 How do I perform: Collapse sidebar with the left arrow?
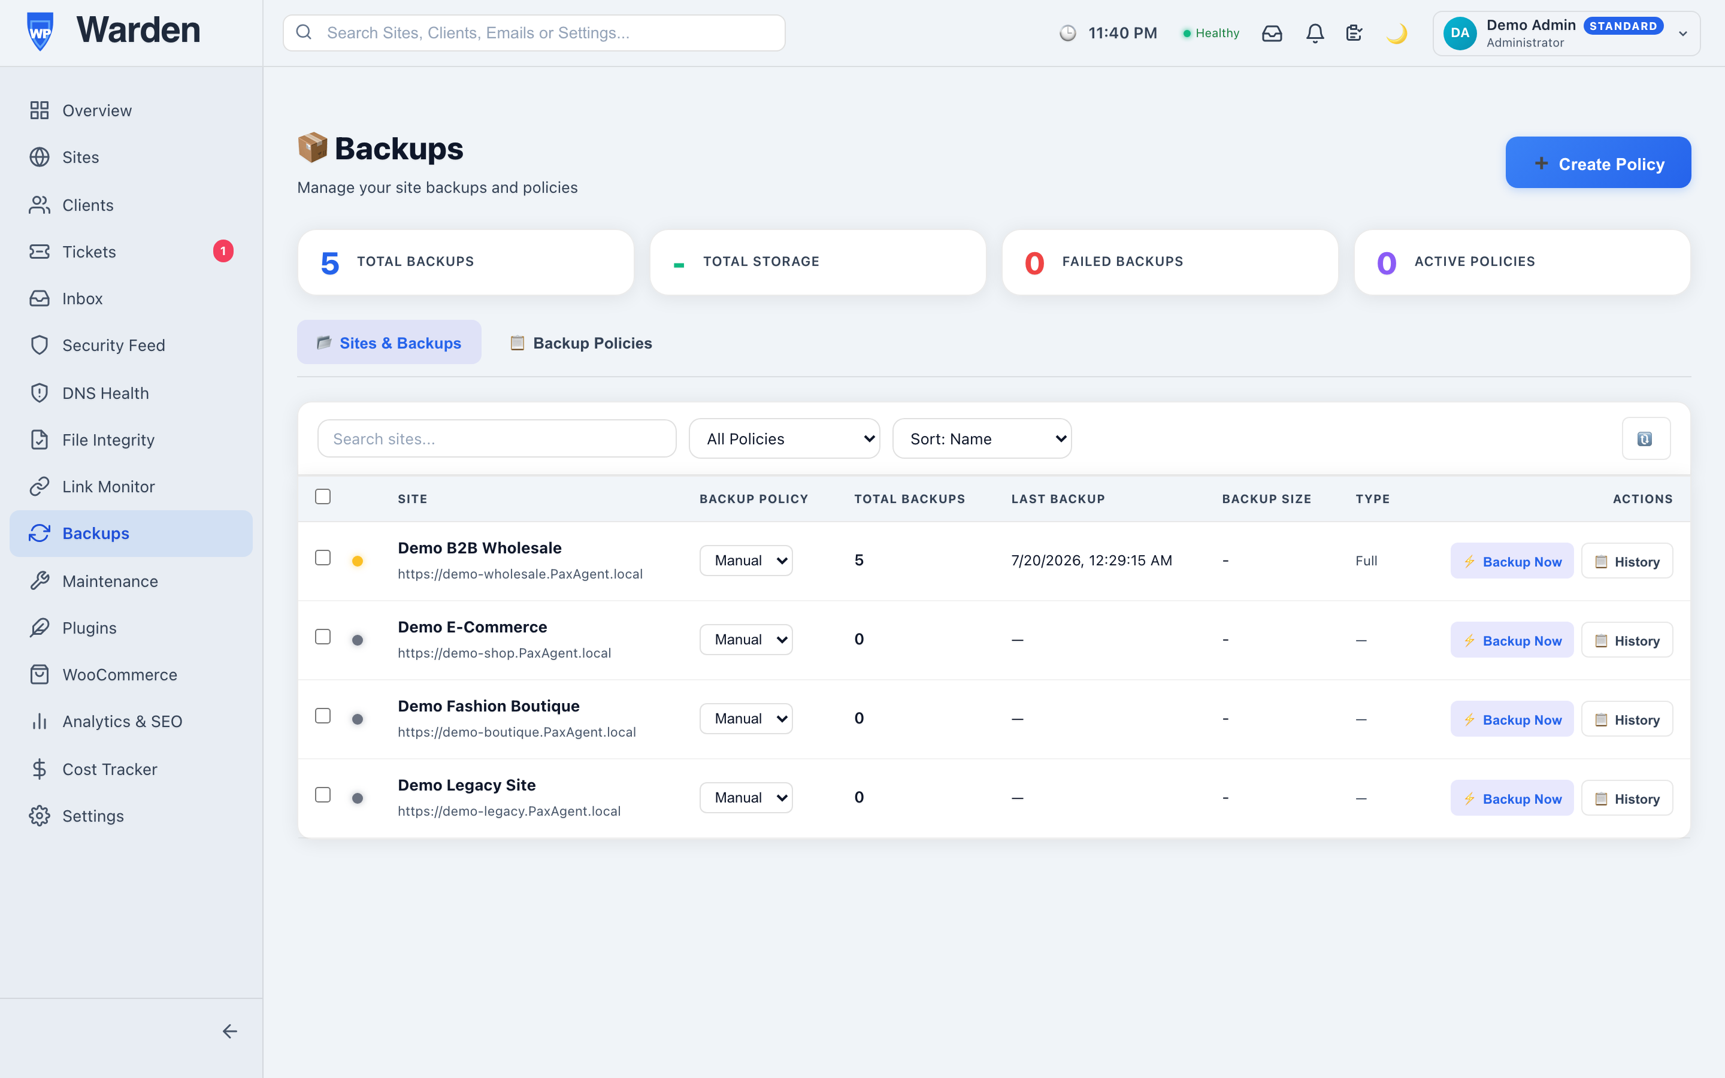click(229, 1031)
